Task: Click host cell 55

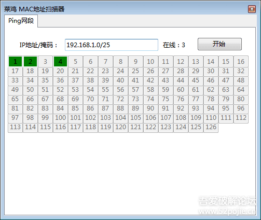Action: coord(105,90)
